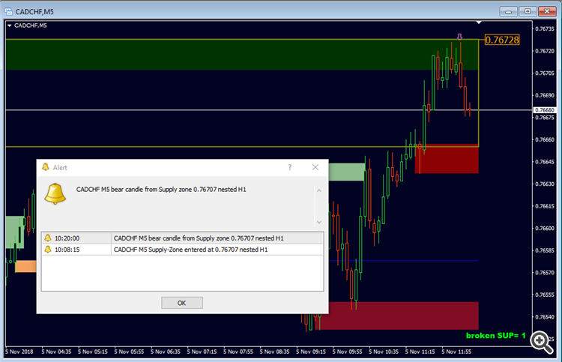Click alert message scroll up arrow
This screenshot has width=562, height=362.
coord(319,190)
